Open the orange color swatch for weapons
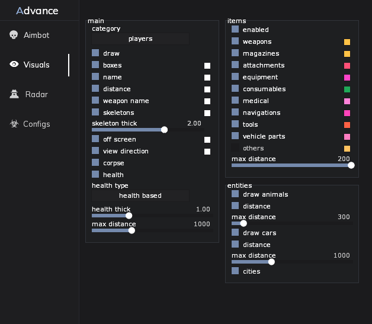The image size is (372, 324). point(347,42)
